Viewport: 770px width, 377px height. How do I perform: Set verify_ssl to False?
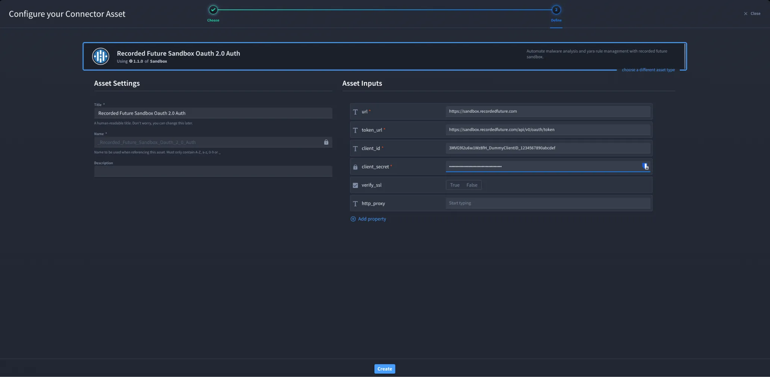(x=472, y=185)
